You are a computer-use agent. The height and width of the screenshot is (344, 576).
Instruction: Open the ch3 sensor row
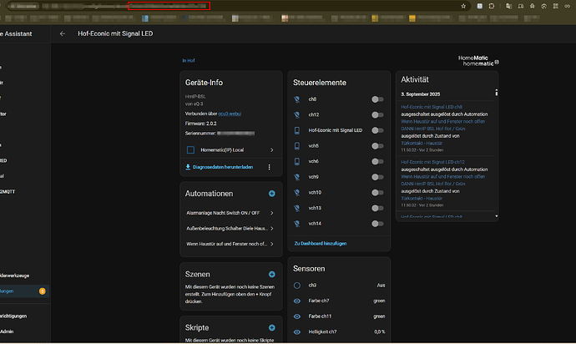point(339,286)
